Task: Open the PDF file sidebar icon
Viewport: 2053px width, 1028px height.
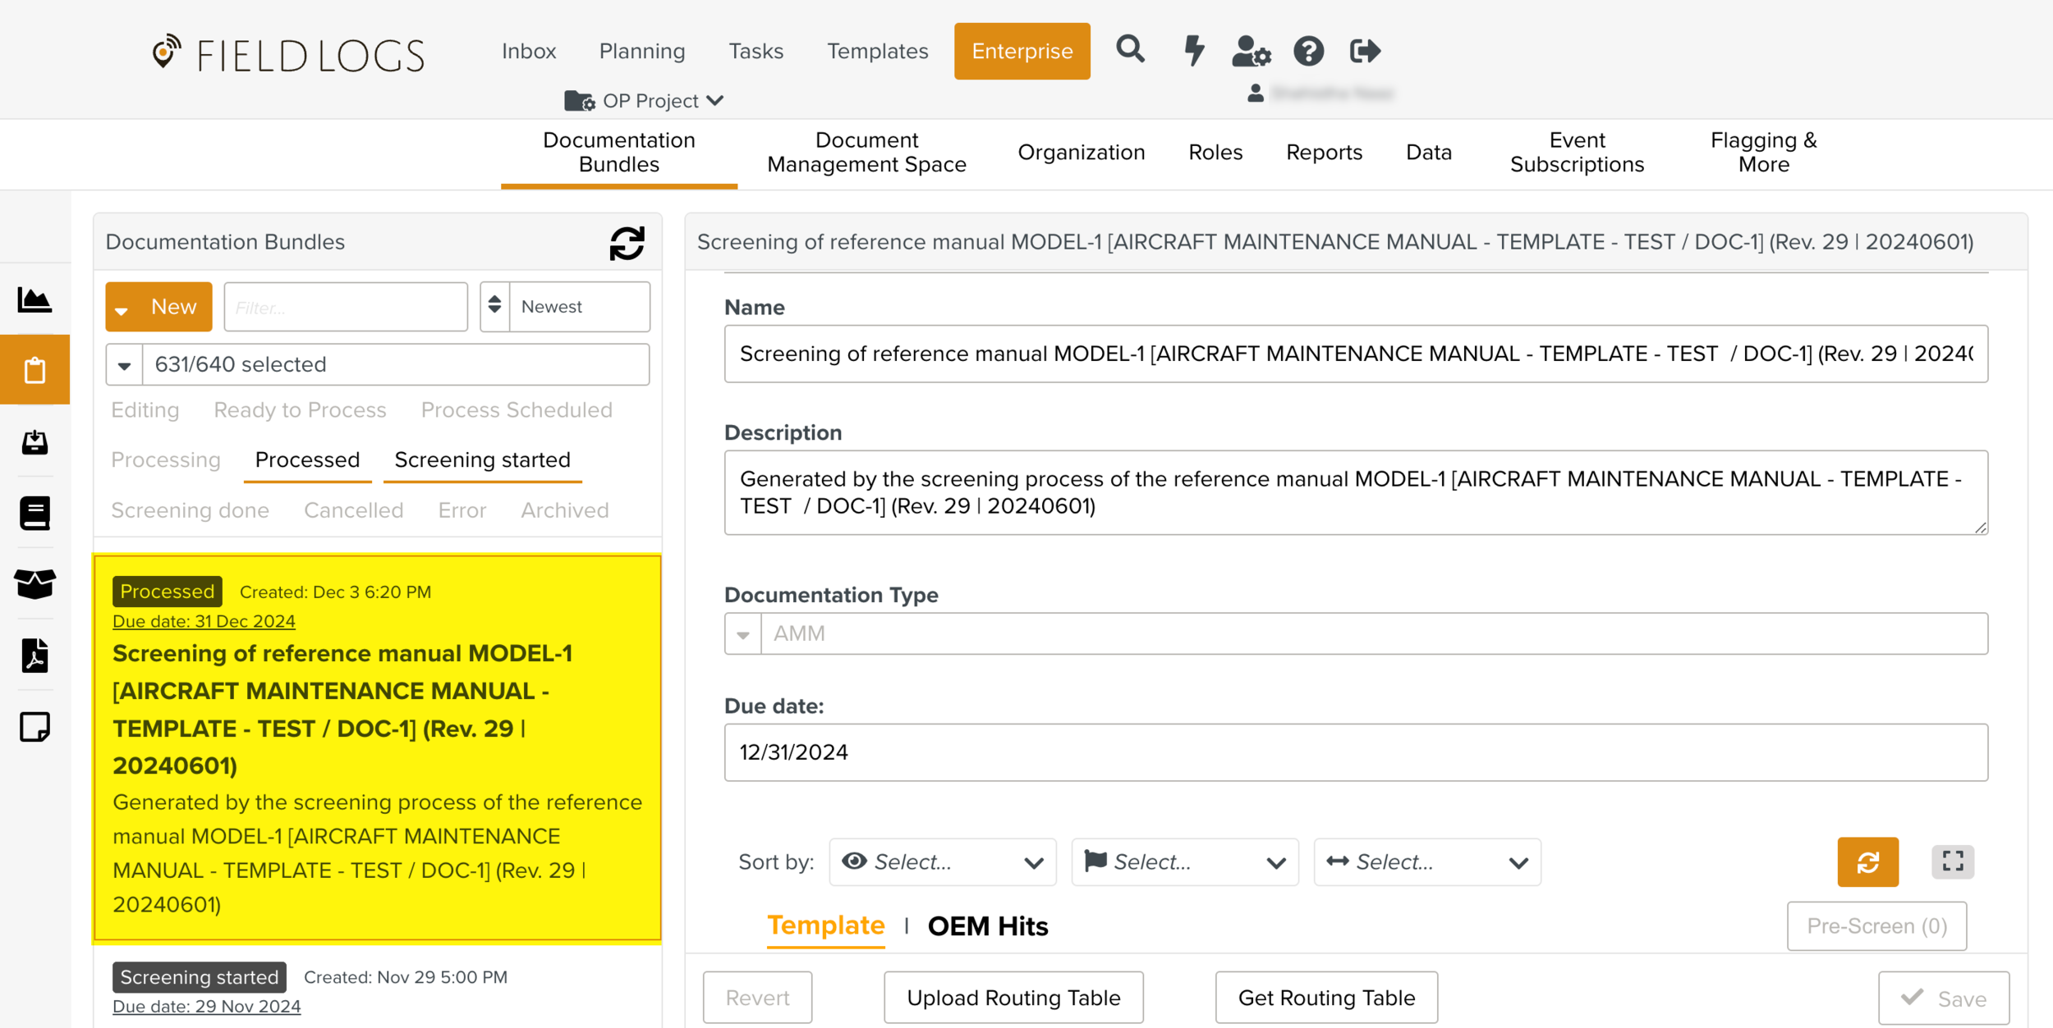Action: click(34, 656)
